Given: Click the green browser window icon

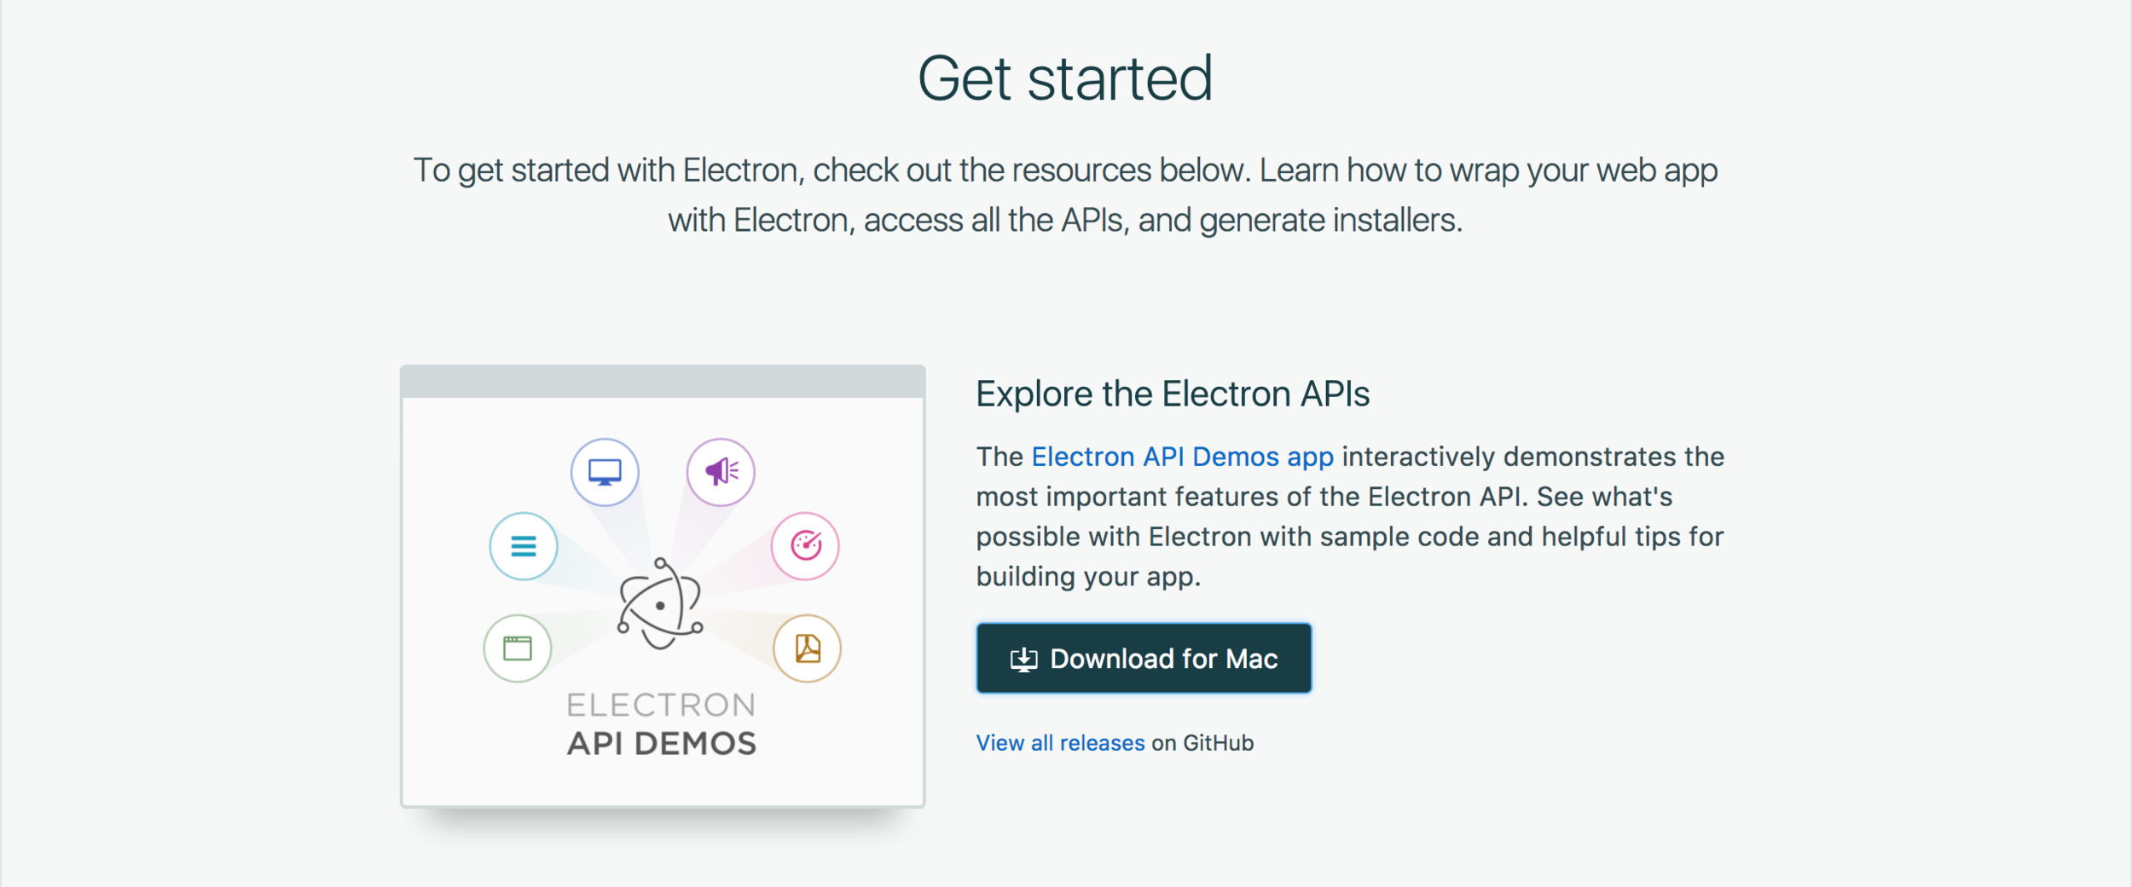Looking at the screenshot, I should point(517,648).
